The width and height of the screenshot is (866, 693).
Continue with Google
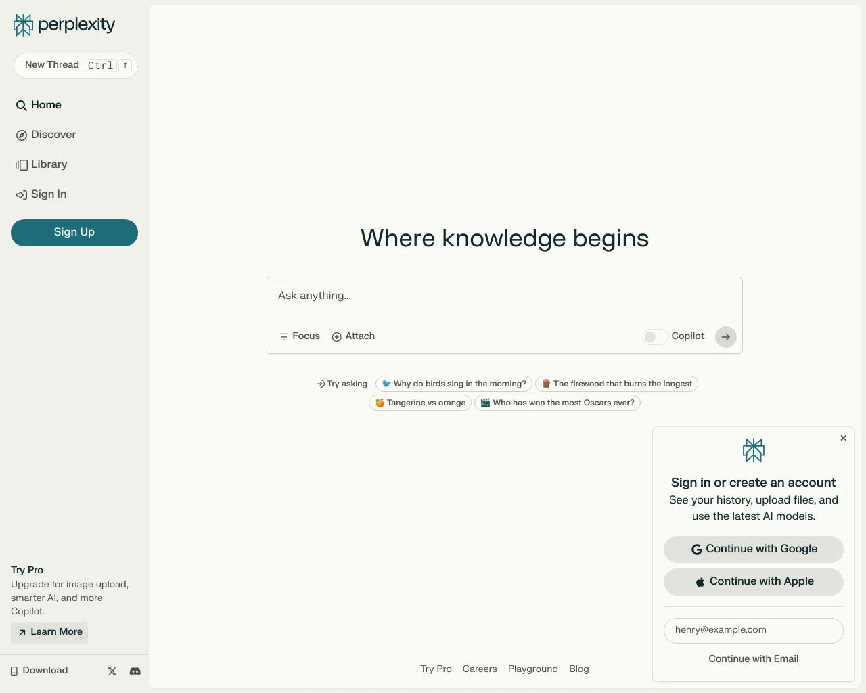point(754,550)
